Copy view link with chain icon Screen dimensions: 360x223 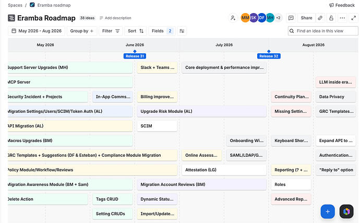point(320,18)
